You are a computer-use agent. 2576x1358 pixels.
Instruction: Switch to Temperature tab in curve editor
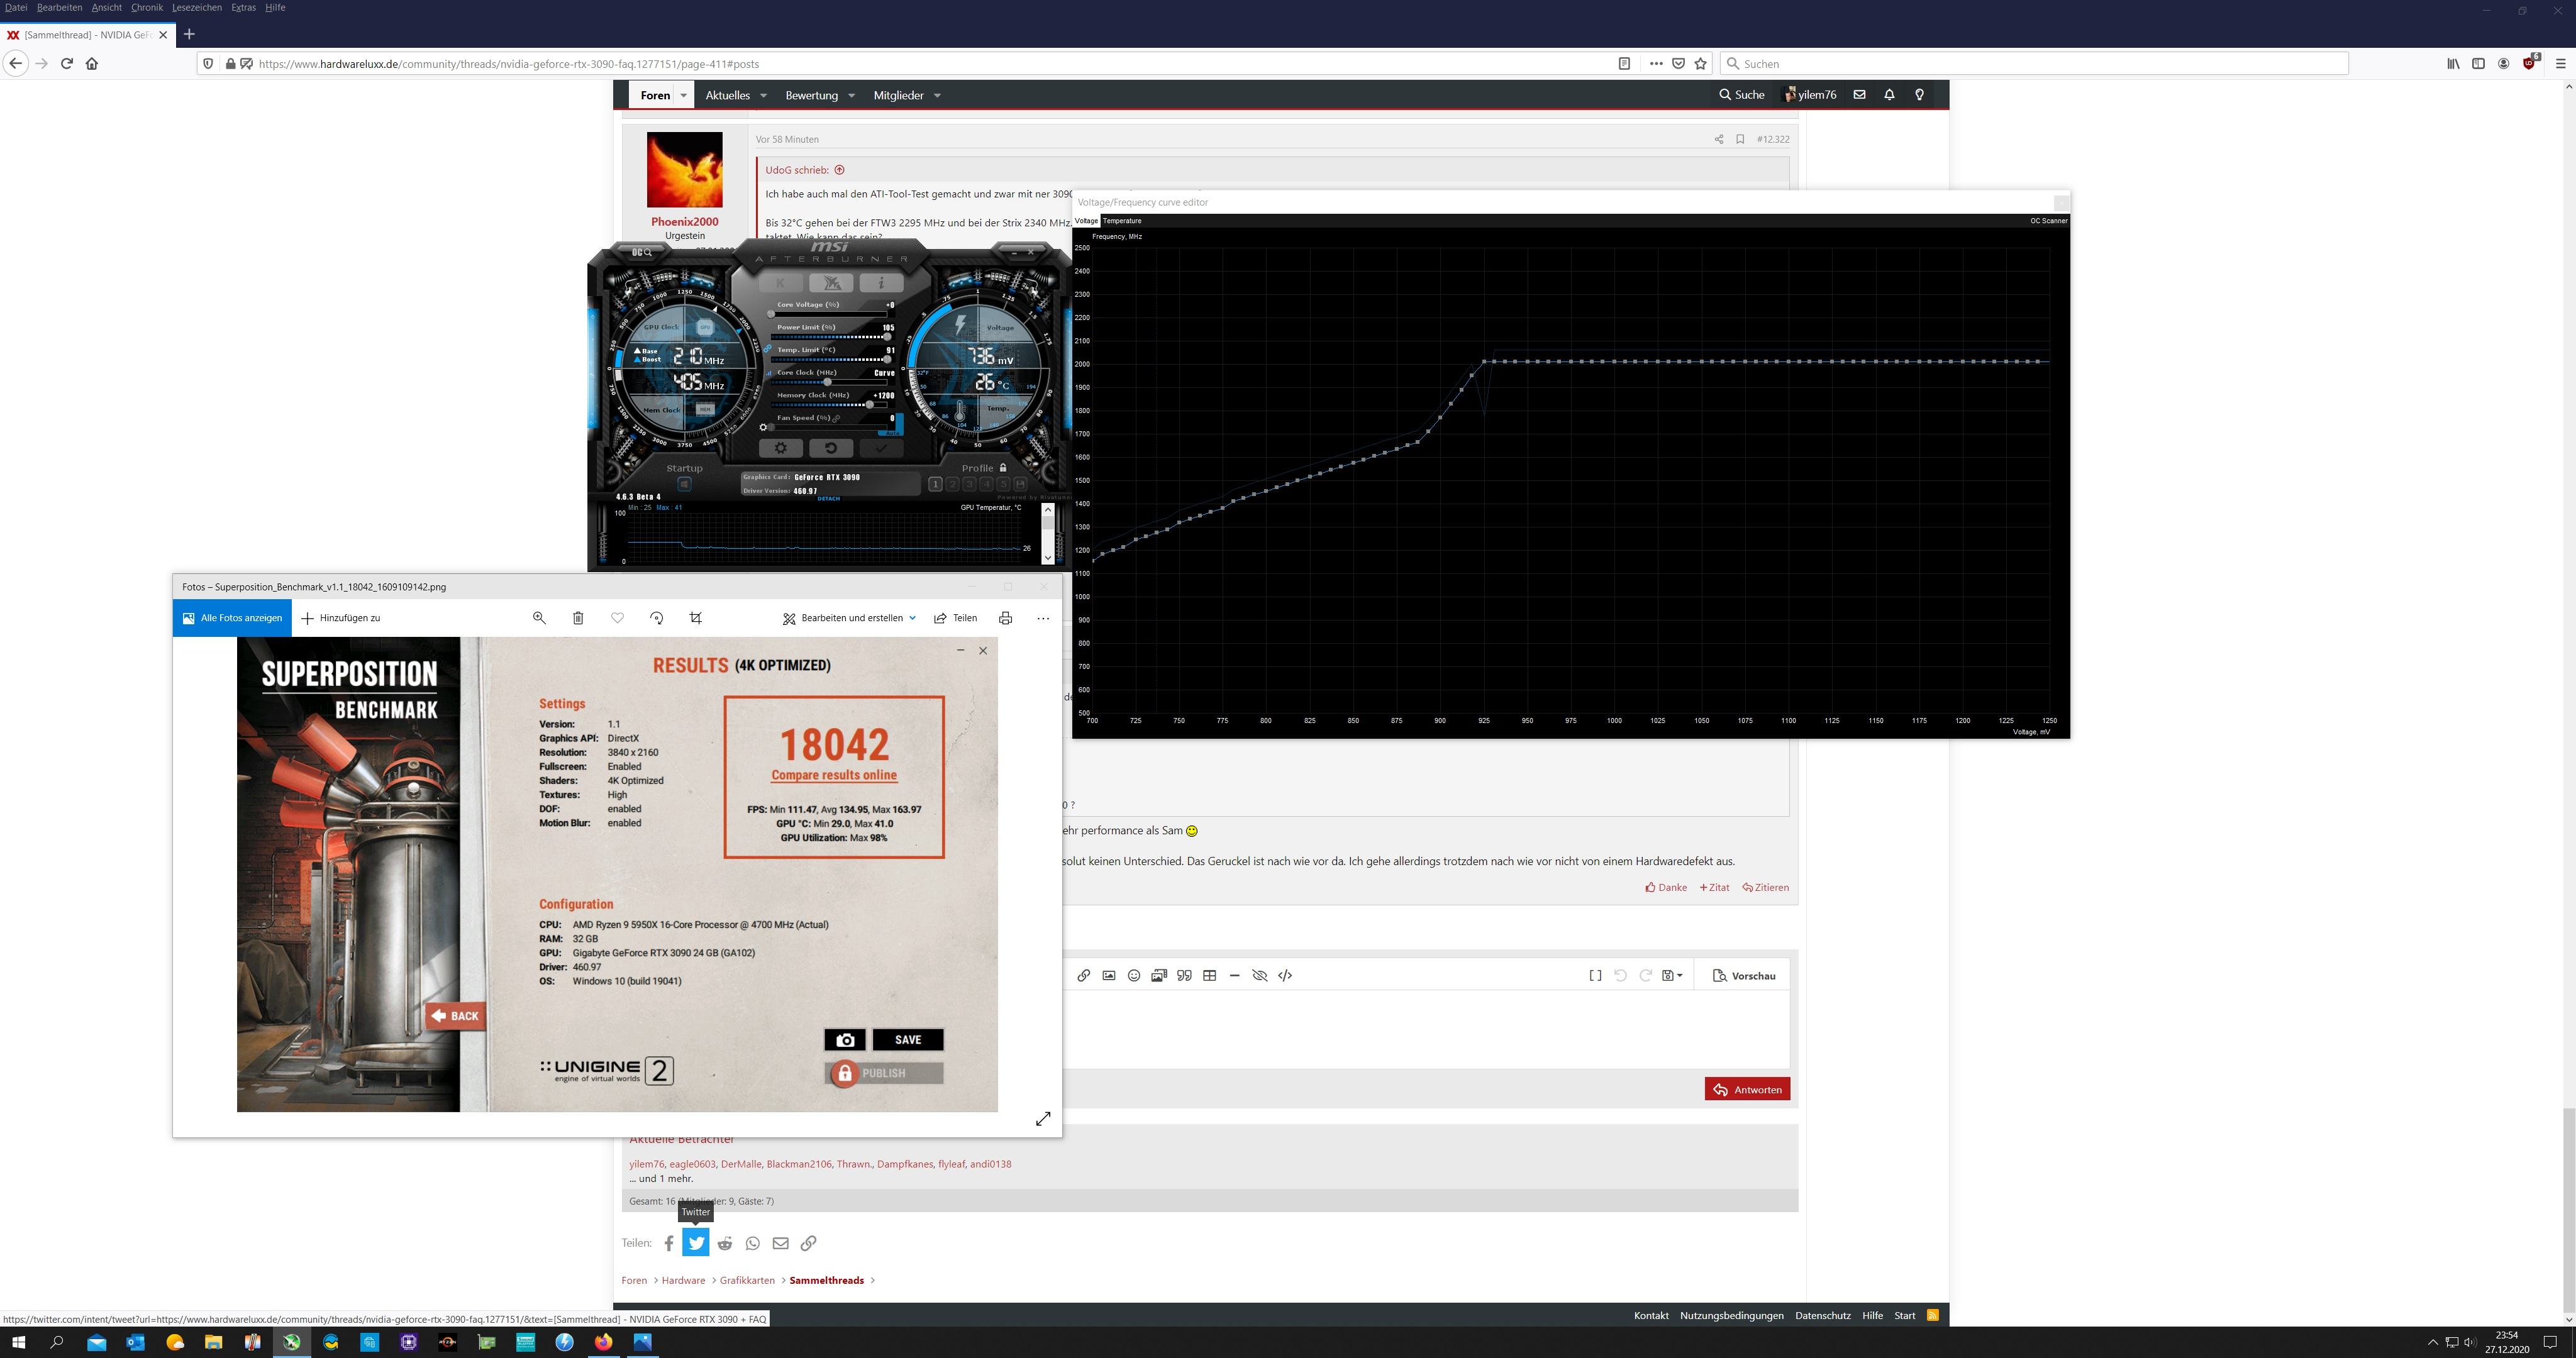coord(1121,221)
